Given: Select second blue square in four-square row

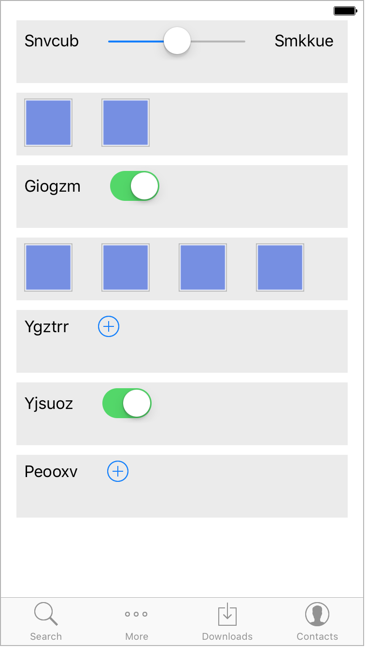Looking at the screenshot, I should pyautogui.click(x=126, y=267).
